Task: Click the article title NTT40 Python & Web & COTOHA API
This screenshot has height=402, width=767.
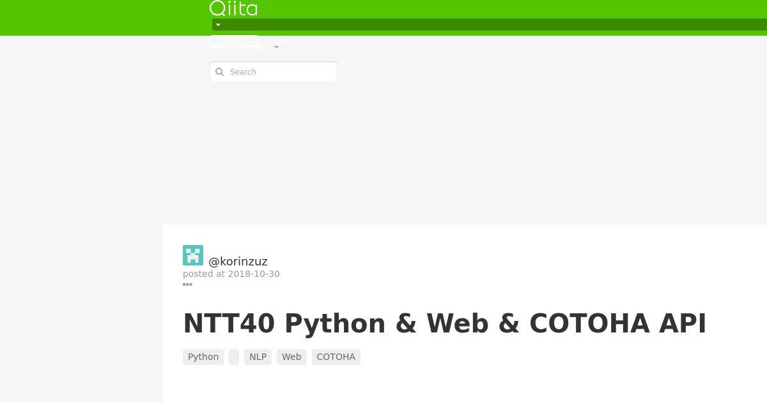Action: click(x=445, y=324)
